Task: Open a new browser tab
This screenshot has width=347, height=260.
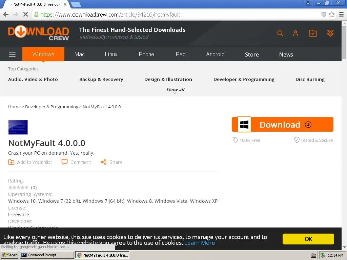Action: [76, 4]
